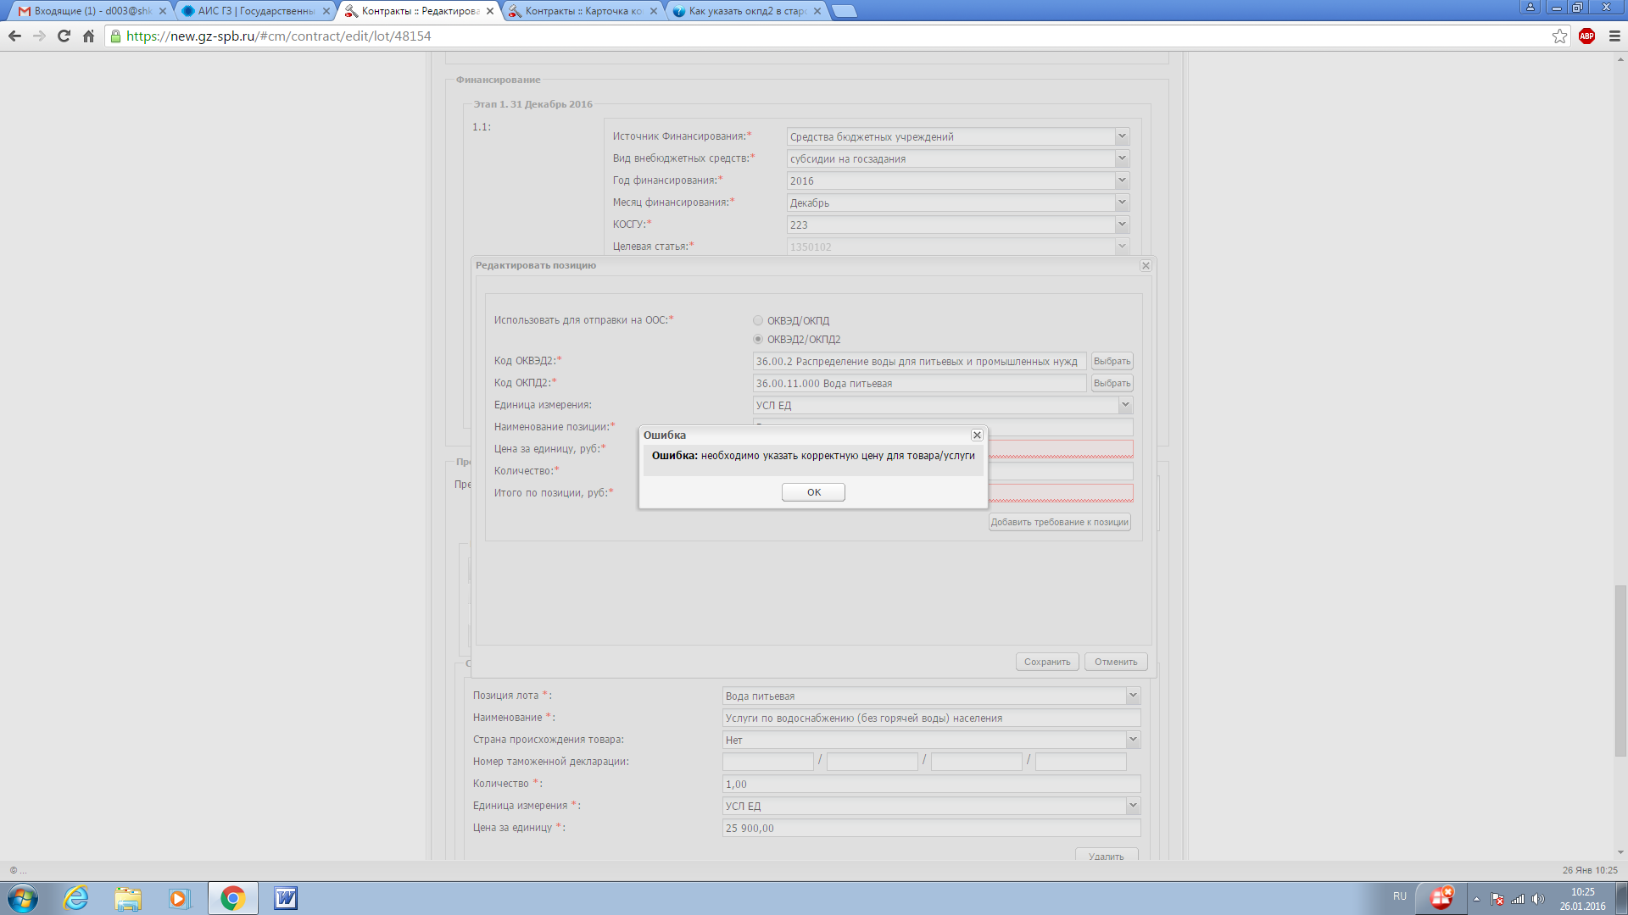The height and width of the screenshot is (915, 1628).
Task: Click the network signal tray icon
Action: (1518, 899)
